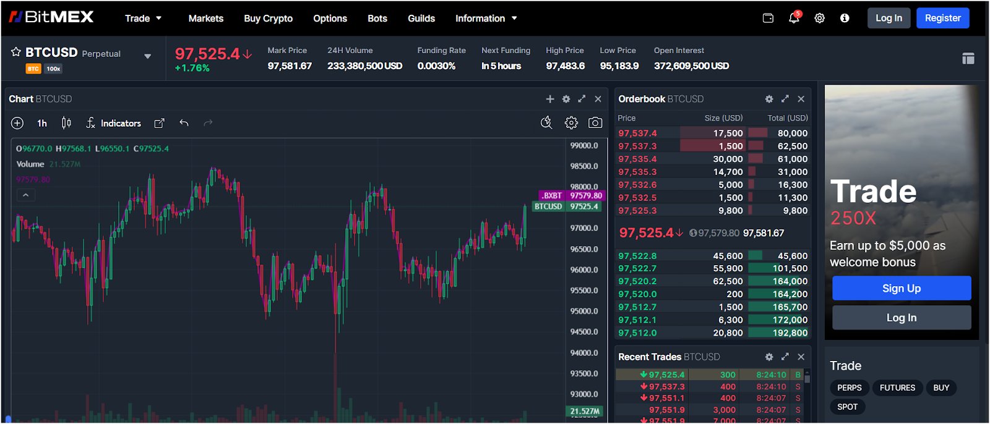Open the Information dropdown menu

(x=486, y=19)
